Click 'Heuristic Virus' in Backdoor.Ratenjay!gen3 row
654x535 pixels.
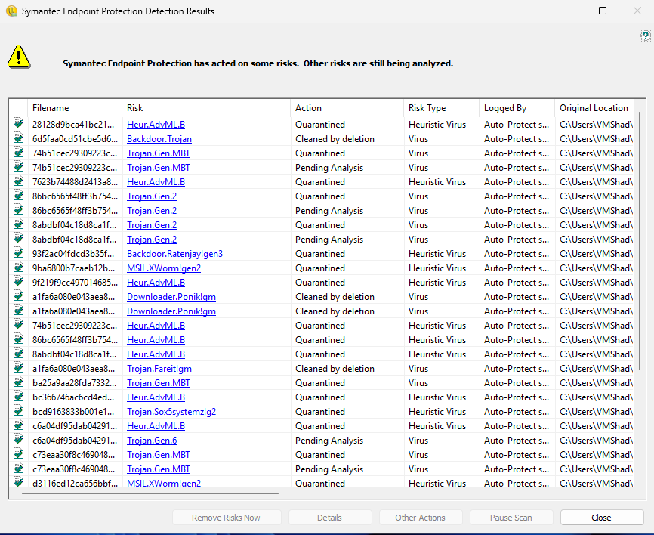tap(437, 254)
